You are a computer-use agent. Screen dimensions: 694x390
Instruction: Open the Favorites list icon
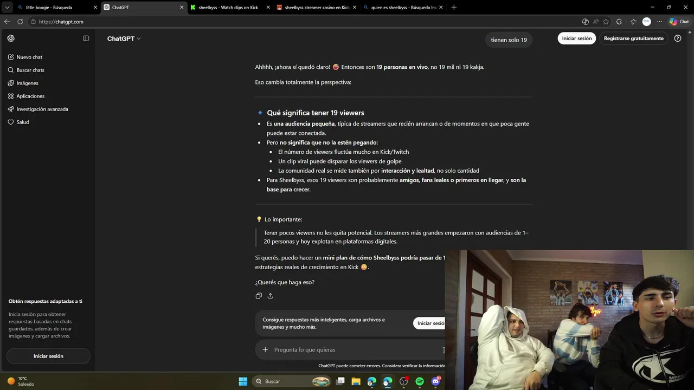633,22
